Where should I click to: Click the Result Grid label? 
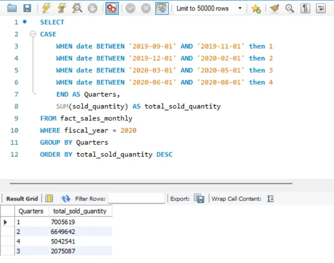pyautogui.click(x=22, y=198)
